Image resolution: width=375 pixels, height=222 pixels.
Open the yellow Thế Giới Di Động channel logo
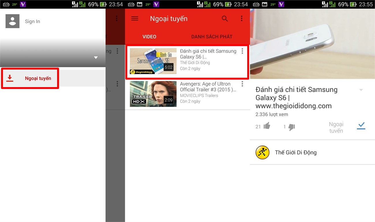tap(262, 153)
